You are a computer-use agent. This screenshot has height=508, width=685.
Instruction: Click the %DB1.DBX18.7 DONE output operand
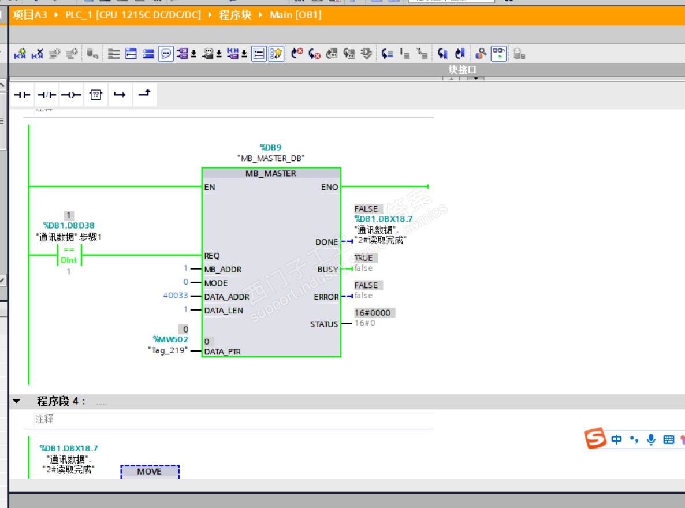(383, 219)
